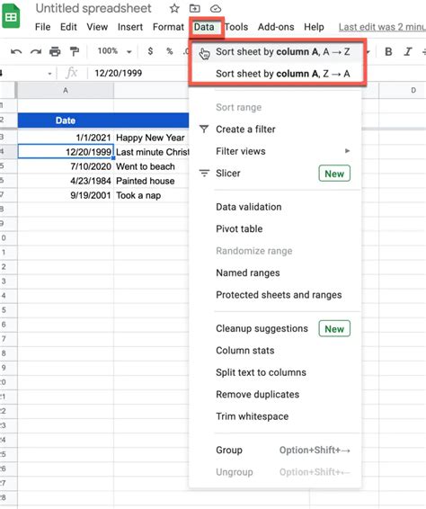This screenshot has width=426, height=509.
Task: Select cell with 7/10/2020
Action: (66, 166)
